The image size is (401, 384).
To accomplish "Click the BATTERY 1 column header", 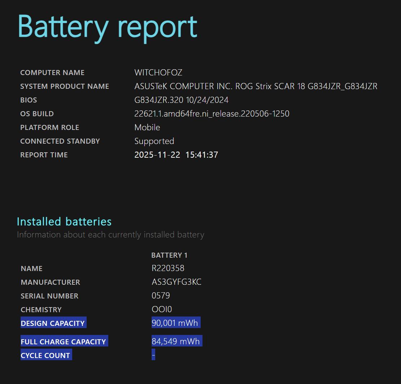I will [x=169, y=255].
